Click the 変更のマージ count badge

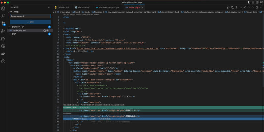click(x=49, y=27)
